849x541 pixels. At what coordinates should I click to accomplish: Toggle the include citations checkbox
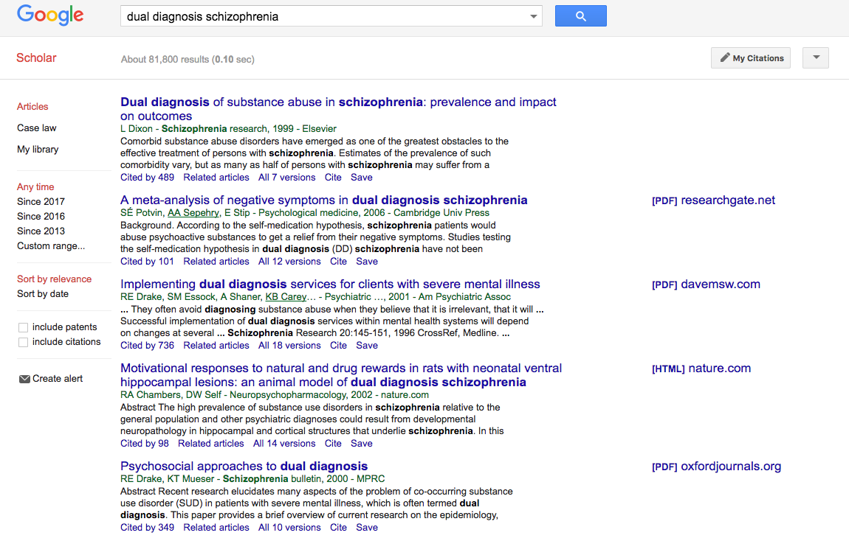tap(24, 342)
